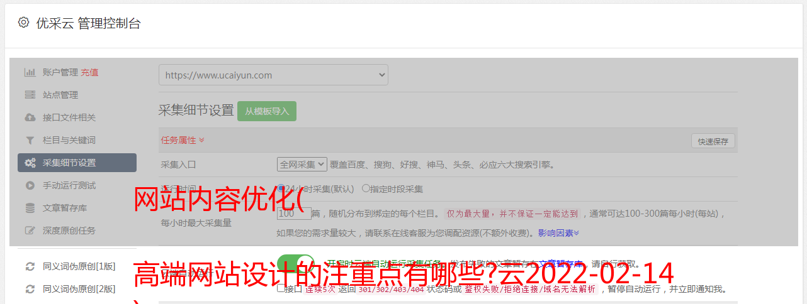The width and height of the screenshot is (807, 304).
Task: Open 手动运行测试 menu item
Action: (x=69, y=185)
